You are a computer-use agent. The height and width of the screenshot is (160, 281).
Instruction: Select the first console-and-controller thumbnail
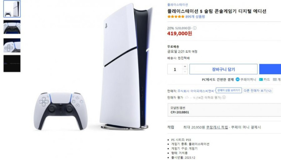point(12,9)
